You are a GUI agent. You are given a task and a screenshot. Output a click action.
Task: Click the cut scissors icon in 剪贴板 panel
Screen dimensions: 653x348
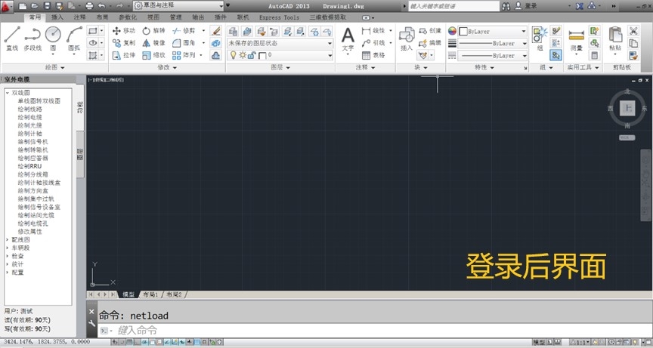633,31
